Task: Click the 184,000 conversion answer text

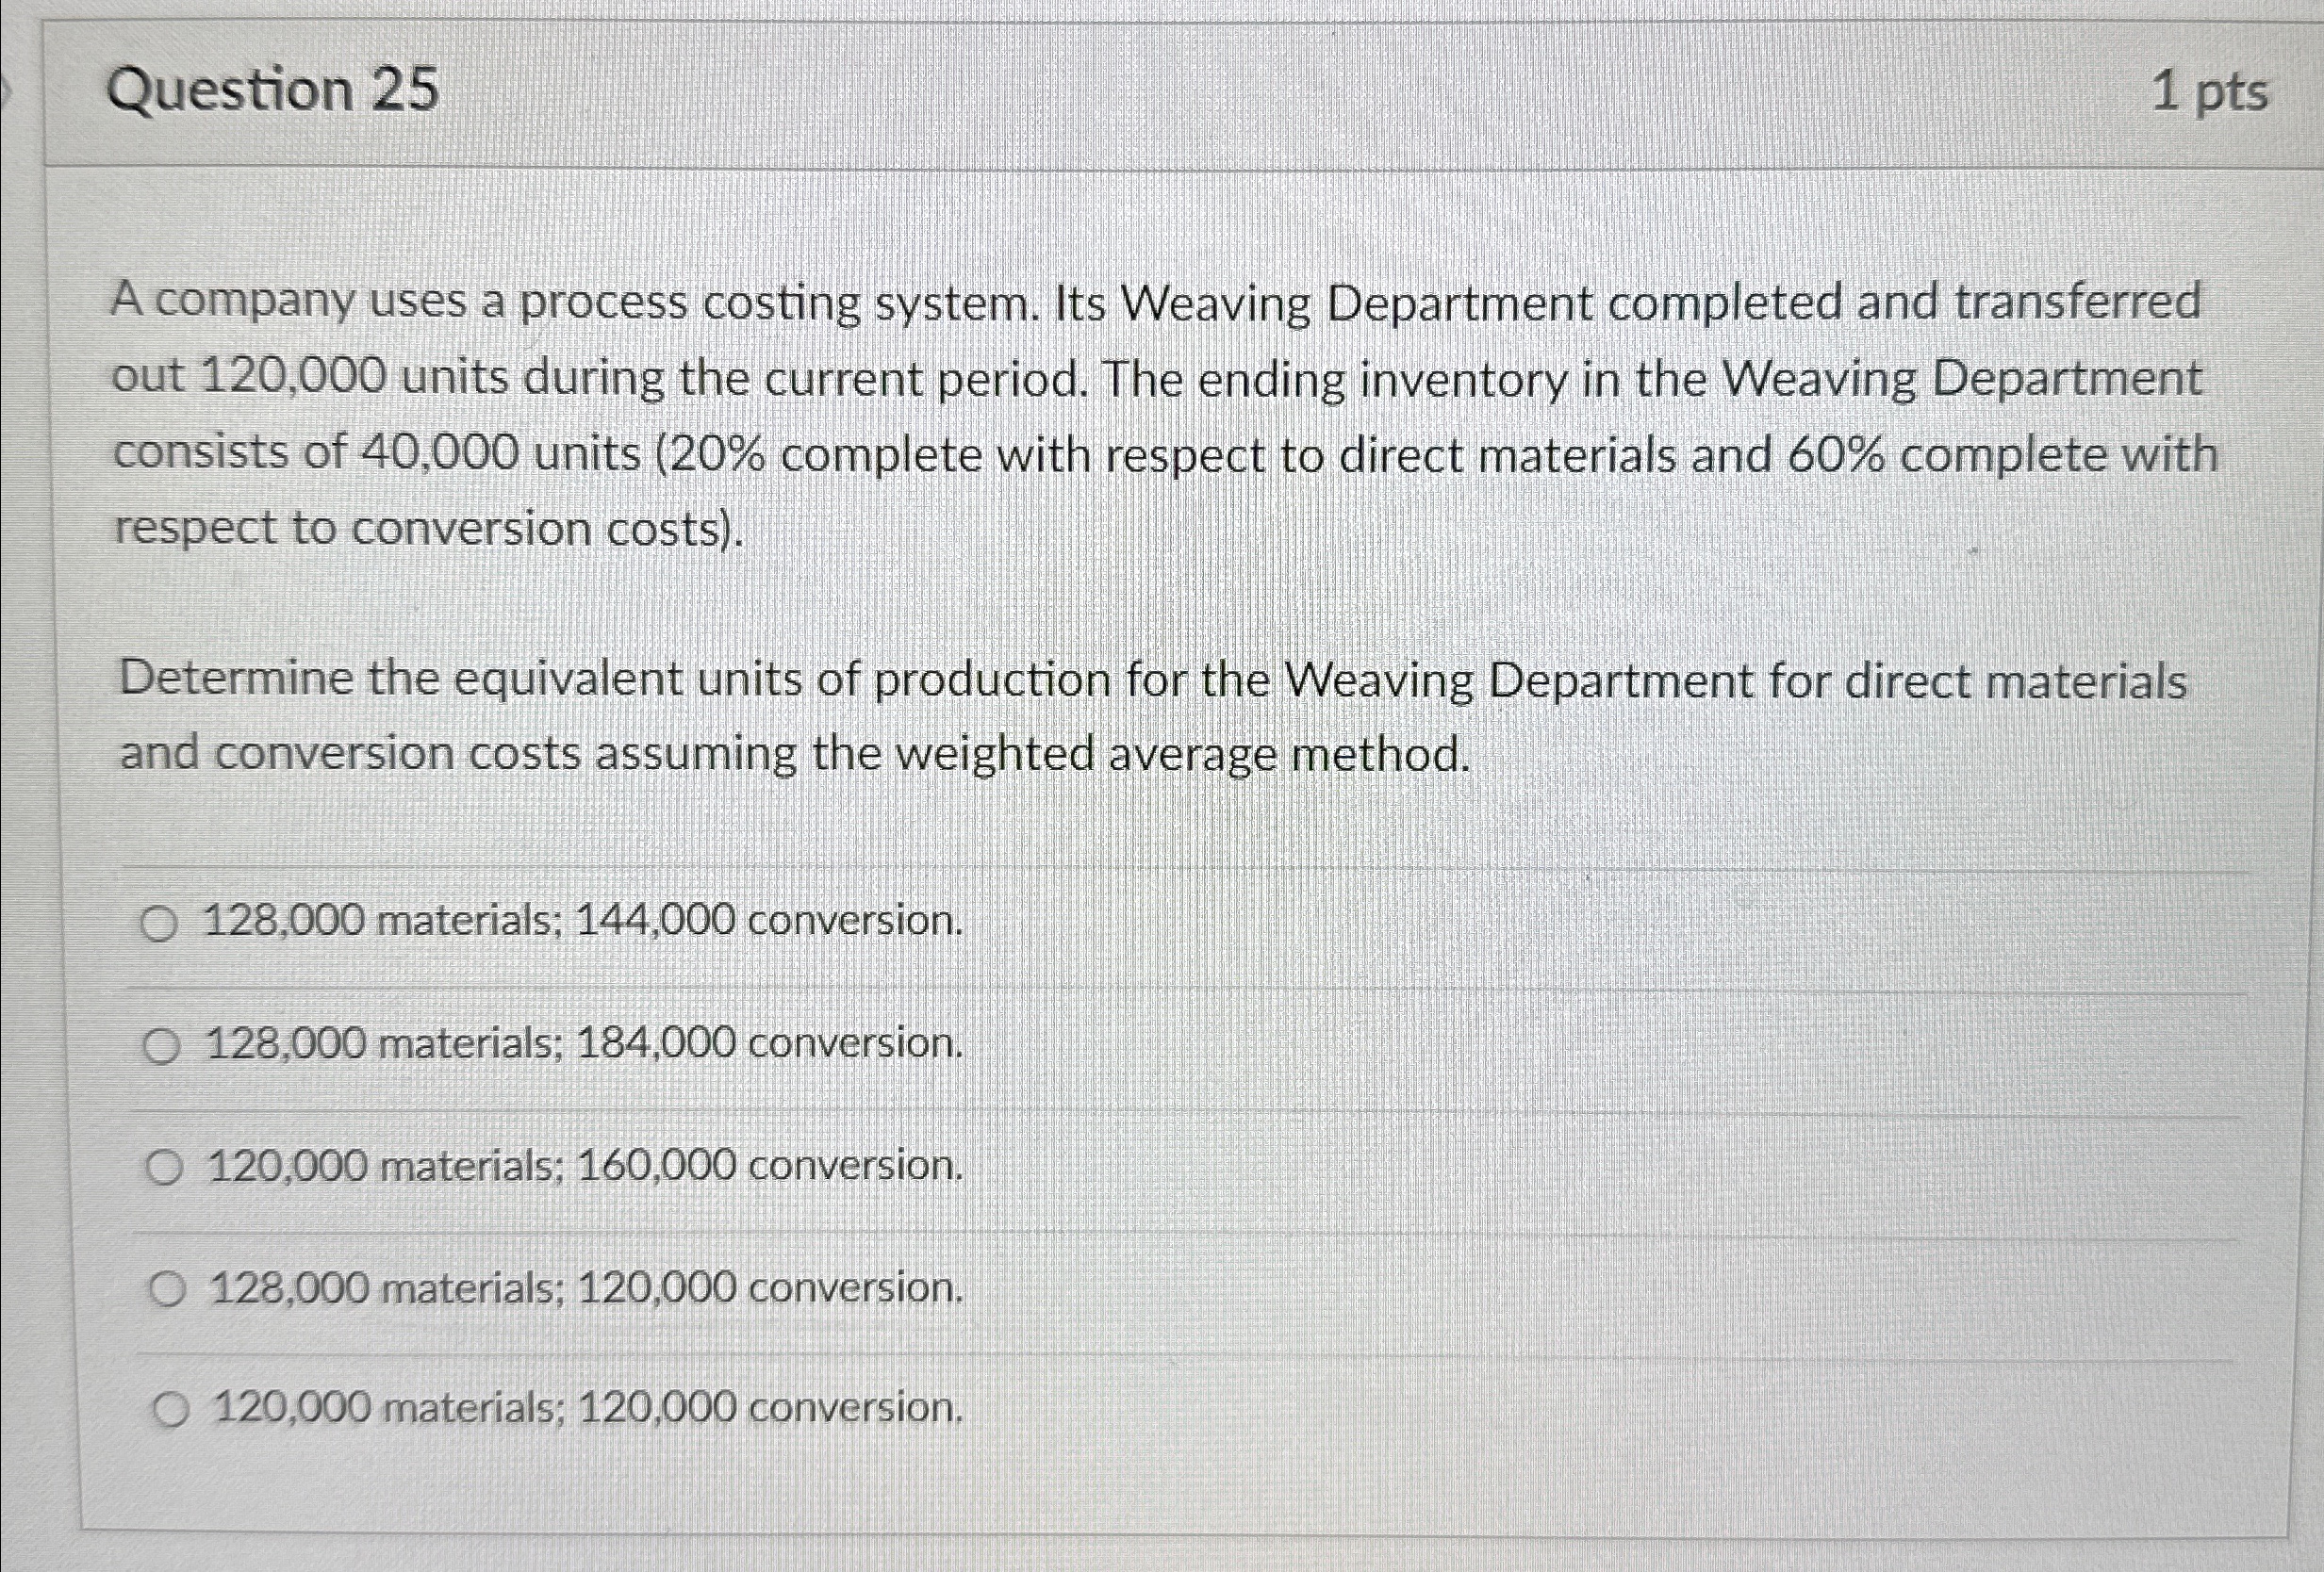Action: [x=770, y=1044]
